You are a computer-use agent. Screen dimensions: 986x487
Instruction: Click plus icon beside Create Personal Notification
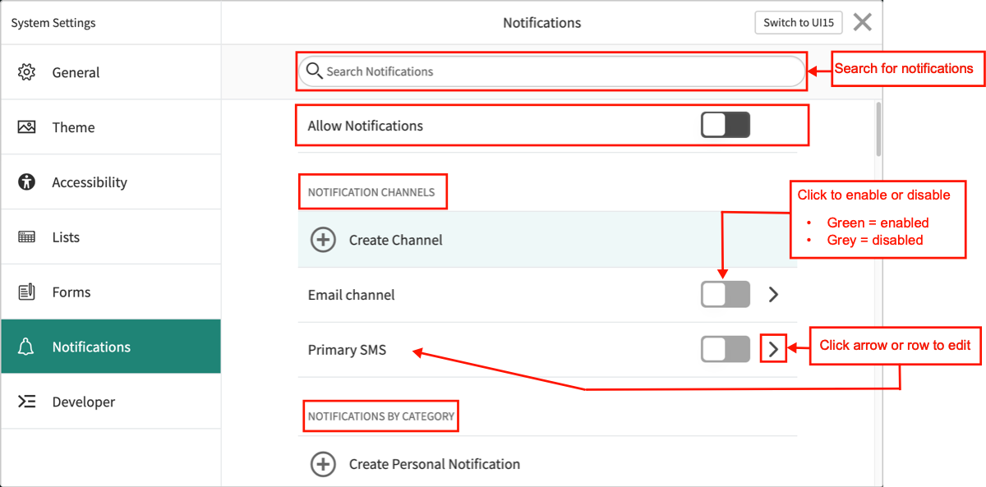(x=323, y=464)
